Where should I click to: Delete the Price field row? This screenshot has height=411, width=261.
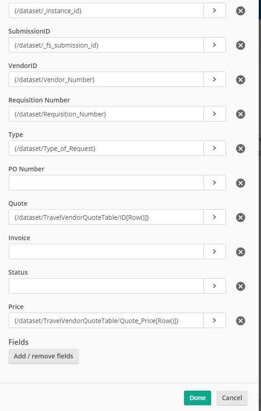tap(240, 320)
